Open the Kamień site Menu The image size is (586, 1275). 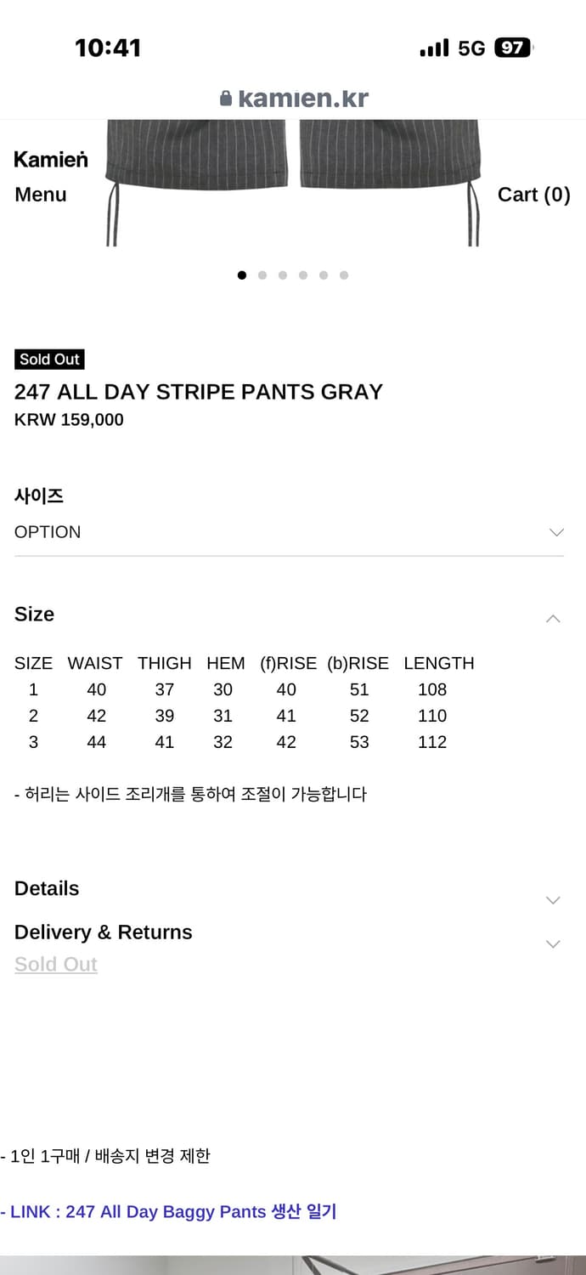coord(39,194)
